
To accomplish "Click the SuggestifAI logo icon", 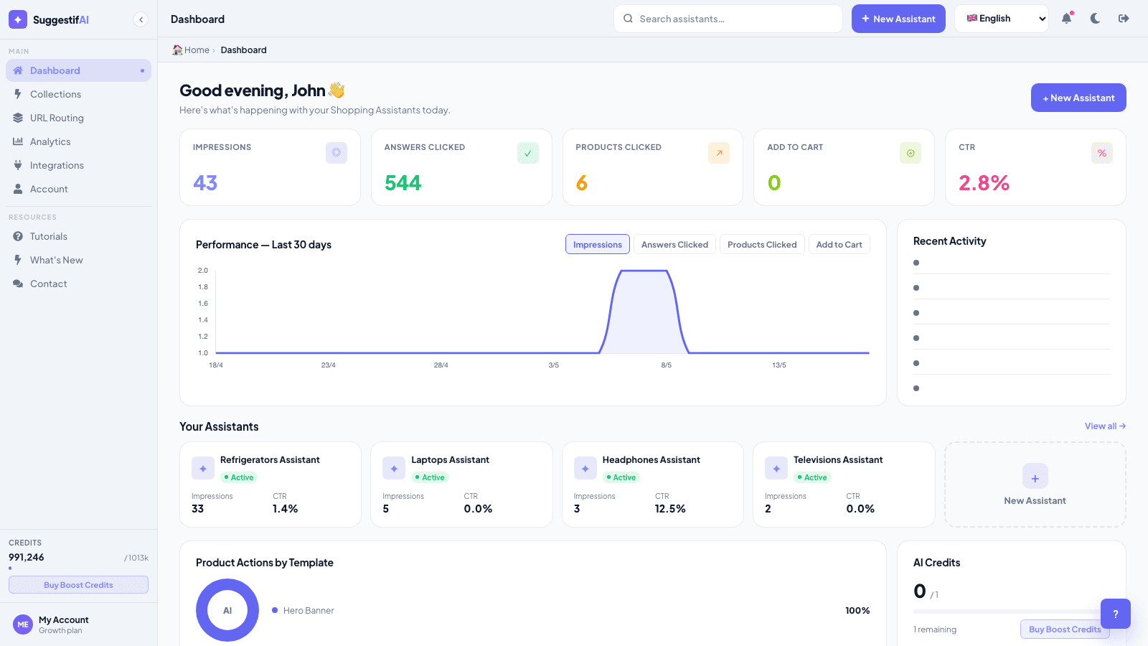I will click(18, 19).
